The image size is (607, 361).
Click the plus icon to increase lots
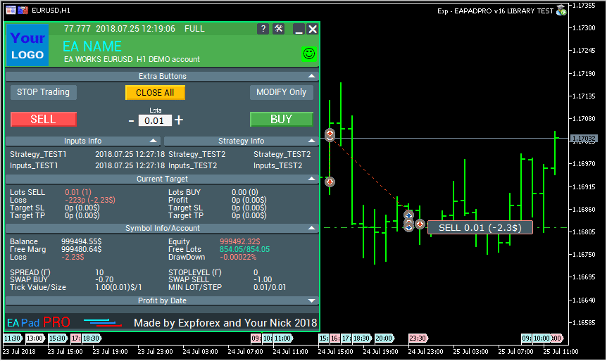(179, 120)
